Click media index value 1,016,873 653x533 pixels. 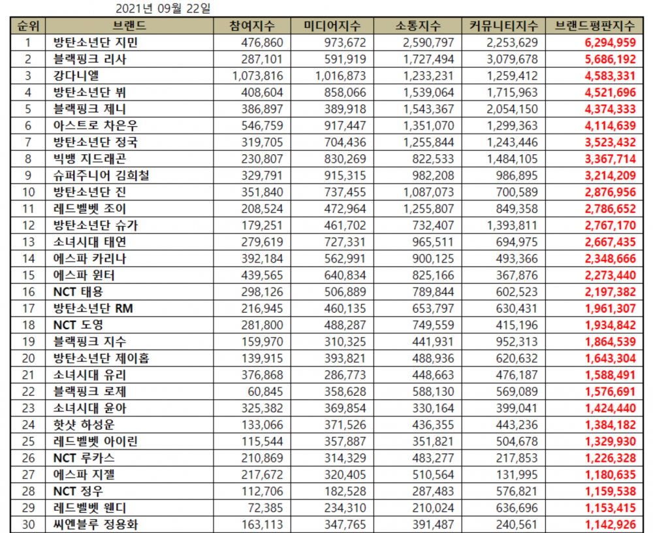tap(341, 76)
